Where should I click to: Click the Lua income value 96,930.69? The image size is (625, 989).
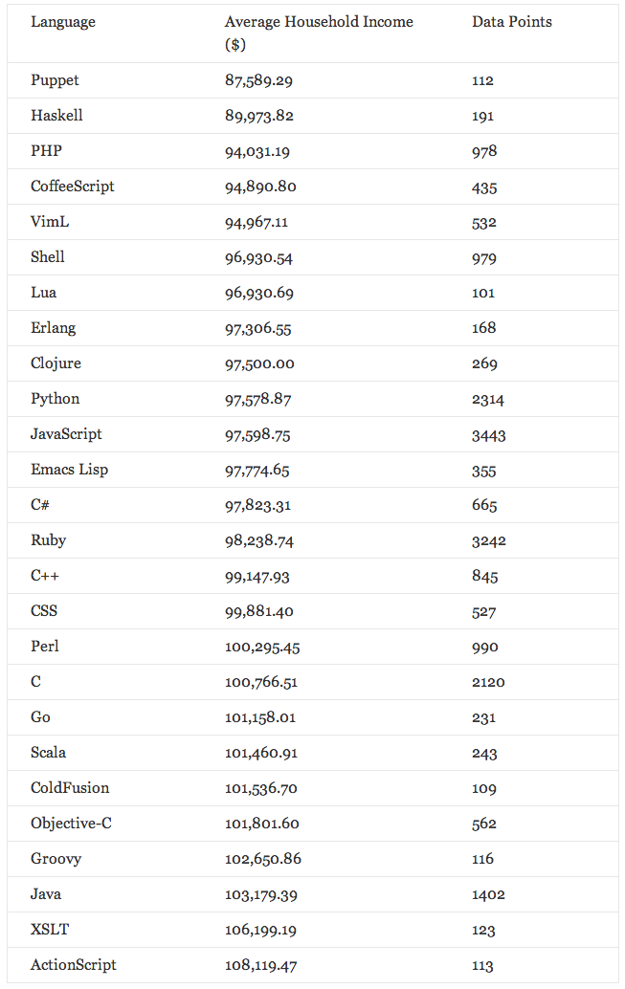pos(258,293)
